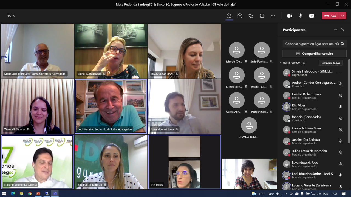Show the participants panel icon

click(x=229, y=16)
